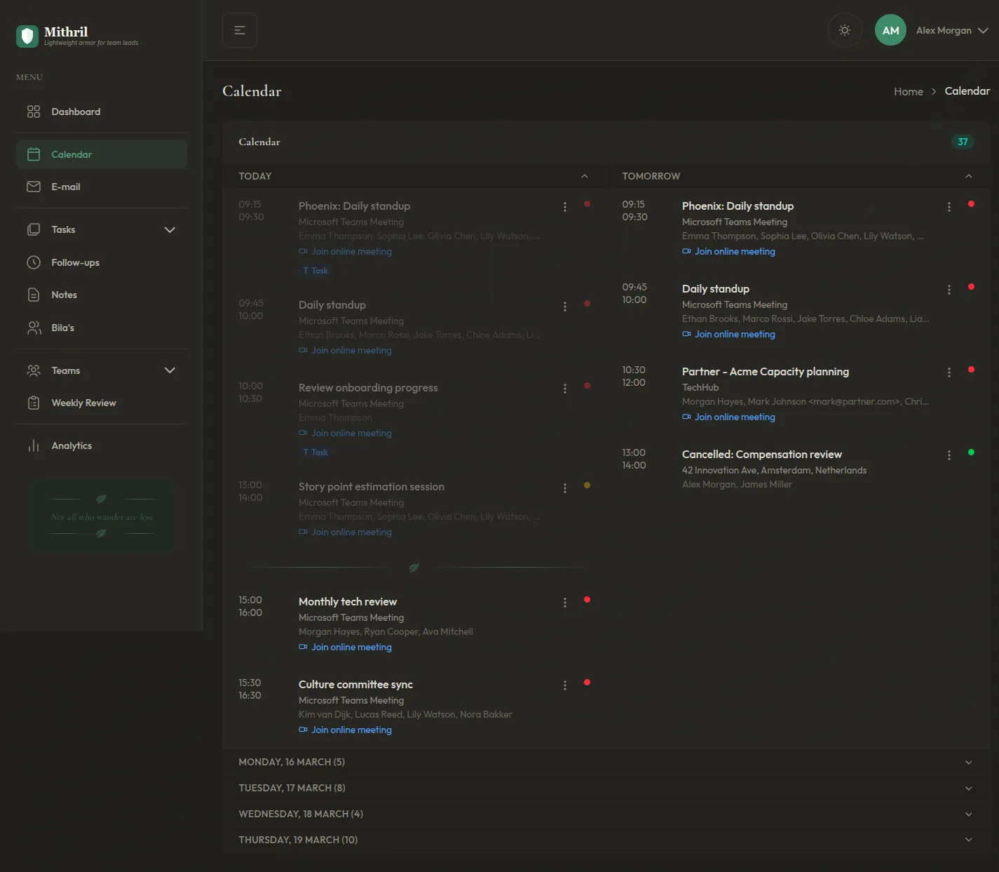Click green status dot on Cancelled: Compensation review
Image resolution: width=999 pixels, height=872 pixels.
pyautogui.click(x=971, y=452)
